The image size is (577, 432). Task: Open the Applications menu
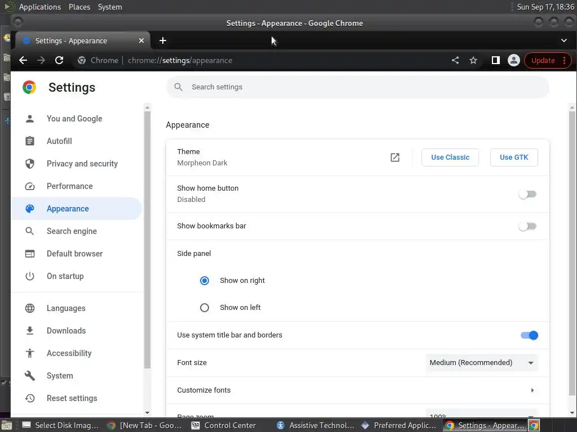(x=40, y=7)
